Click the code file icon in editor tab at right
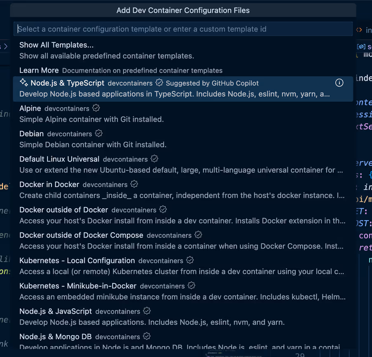This screenshot has height=357, width=372. [359, 30]
